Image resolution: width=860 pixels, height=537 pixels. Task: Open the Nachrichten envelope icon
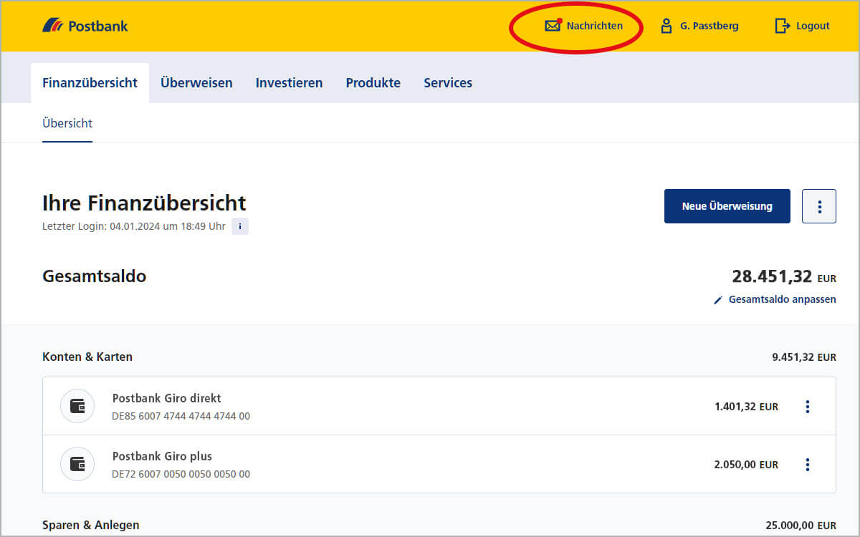pos(553,26)
